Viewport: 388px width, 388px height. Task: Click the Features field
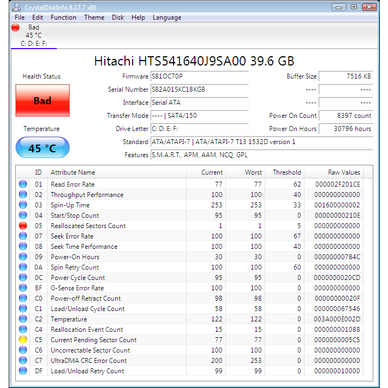261,155
